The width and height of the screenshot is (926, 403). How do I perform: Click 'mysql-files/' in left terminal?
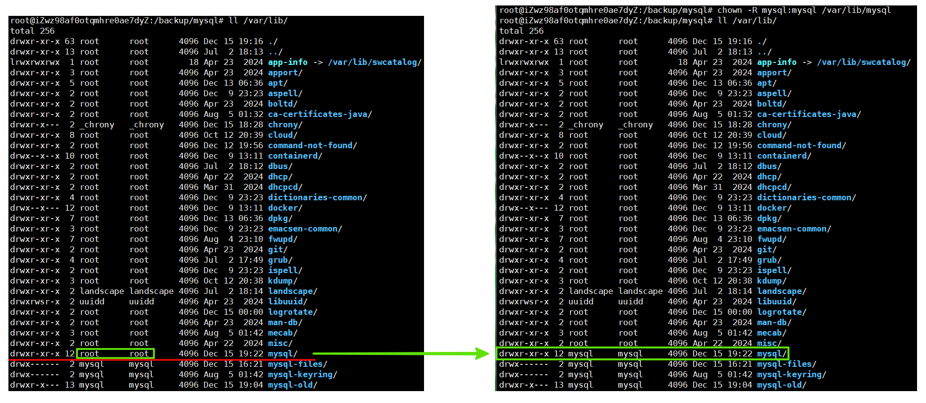(298, 364)
